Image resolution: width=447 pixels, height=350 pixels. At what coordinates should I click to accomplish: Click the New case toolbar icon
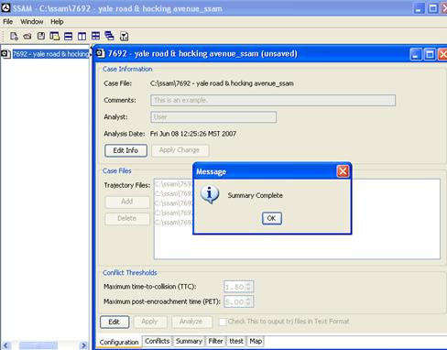click(14, 37)
